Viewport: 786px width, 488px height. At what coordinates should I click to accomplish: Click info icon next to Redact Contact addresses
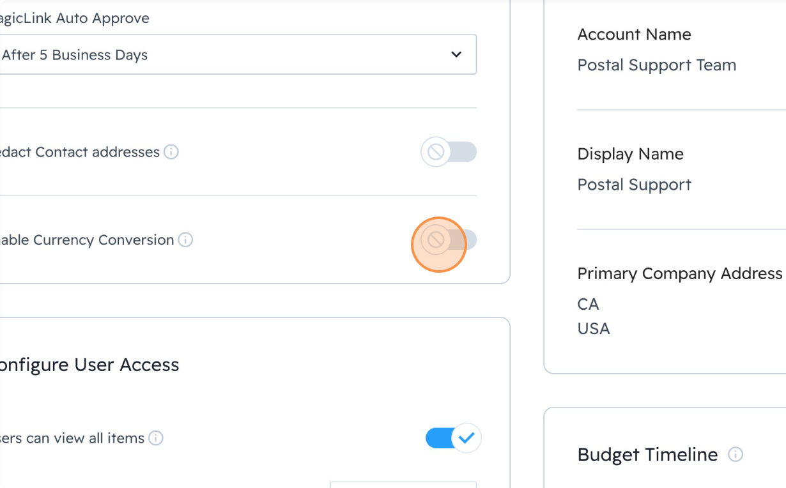click(x=171, y=152)
